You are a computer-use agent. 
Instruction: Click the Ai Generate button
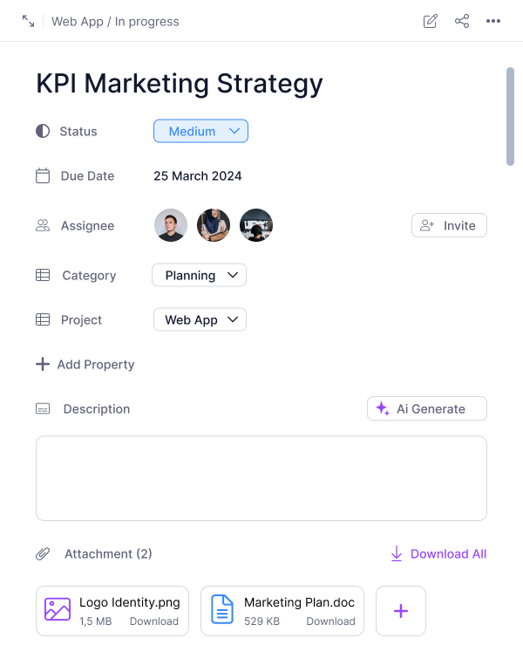pos(427,408)
